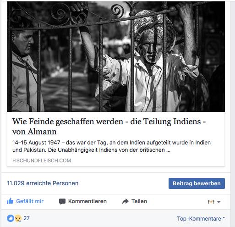Click the speech bubble Kommentieren icon
Screen dimensions: 235x227
coord(62,201)
